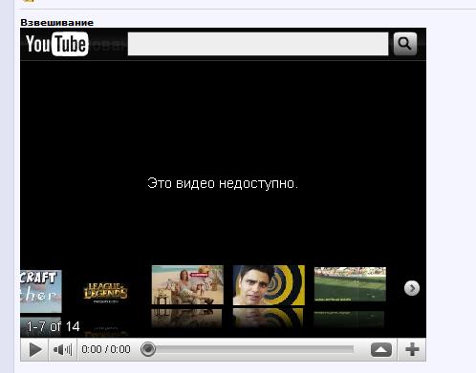Mute audio using the speaker icon
Screen dimensions: 476x373
(63, 350)
